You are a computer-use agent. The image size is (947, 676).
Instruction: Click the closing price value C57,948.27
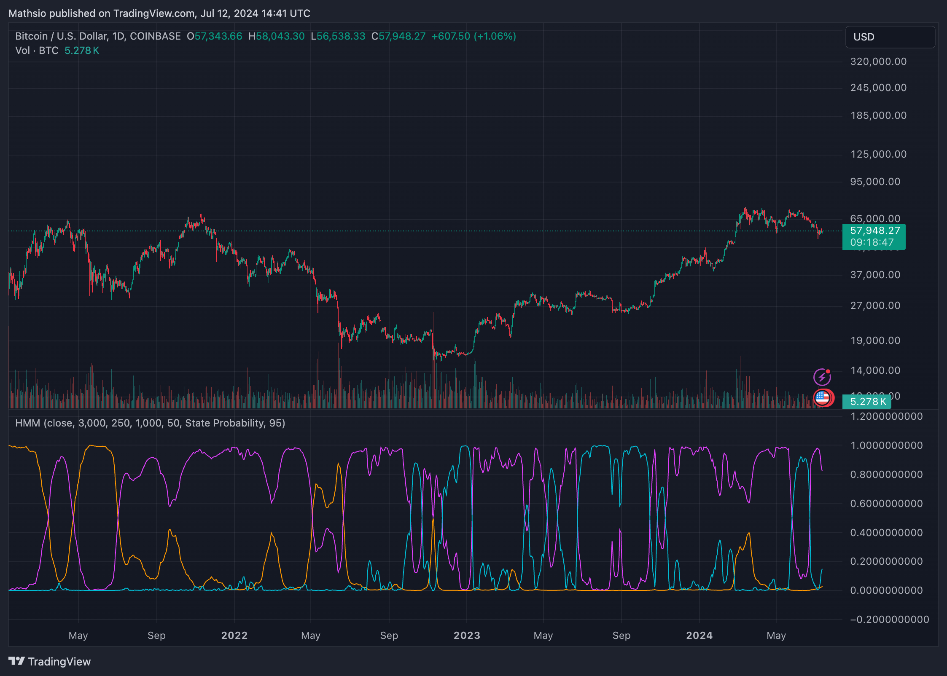coord(398,36)
